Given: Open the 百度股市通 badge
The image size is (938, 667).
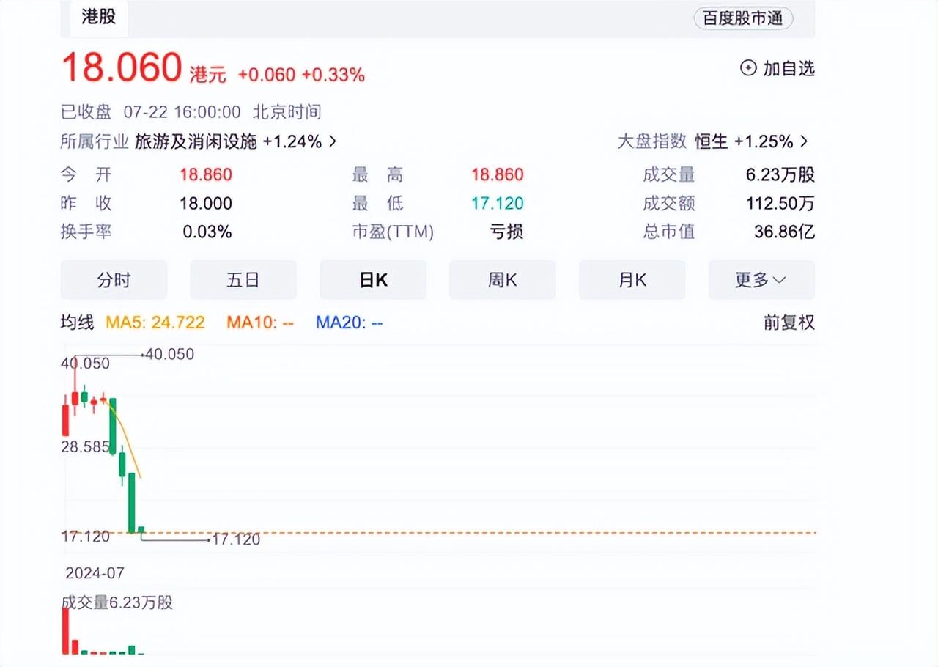Looking at the screenshot, I should pos(743,18).
